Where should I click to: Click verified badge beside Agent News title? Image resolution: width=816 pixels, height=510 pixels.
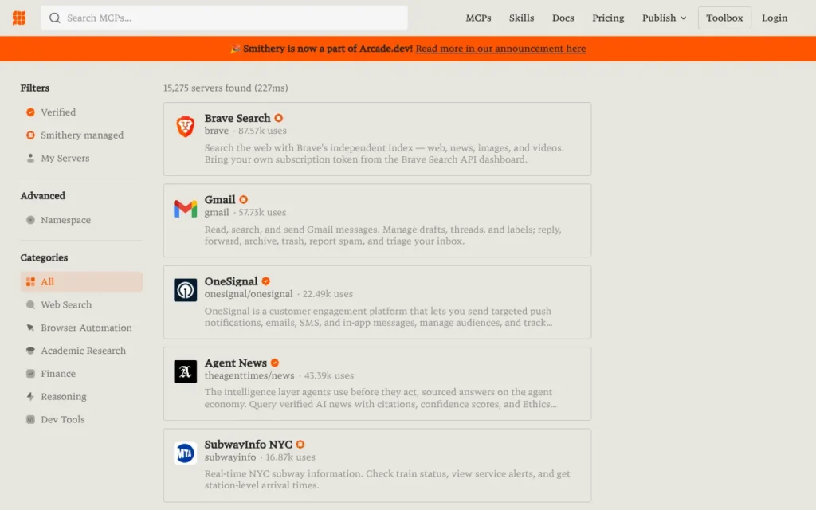275,363
